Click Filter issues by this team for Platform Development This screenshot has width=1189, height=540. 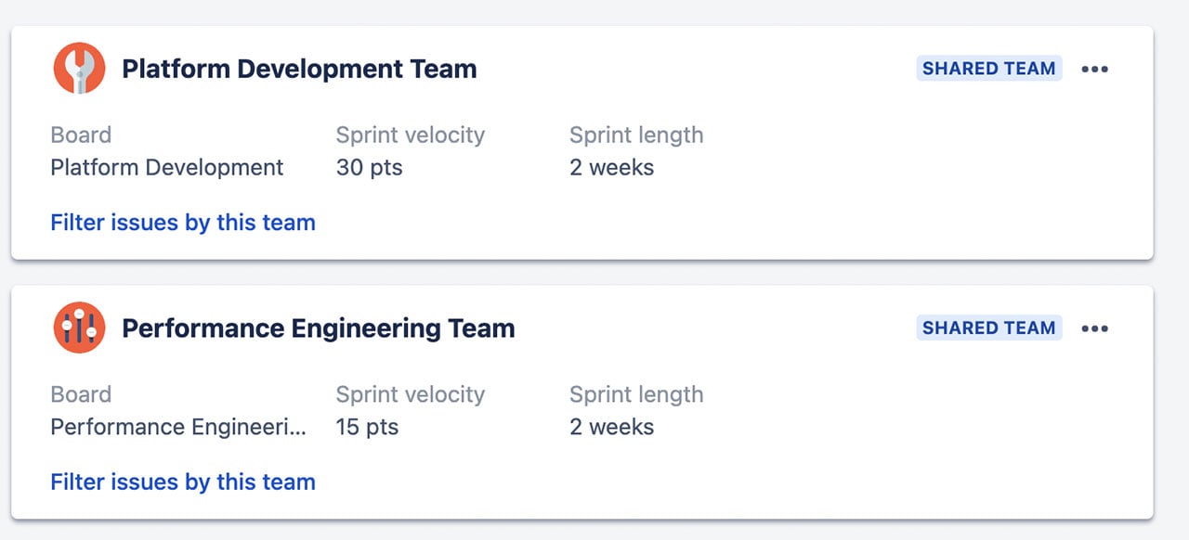(x=182, y=222)
